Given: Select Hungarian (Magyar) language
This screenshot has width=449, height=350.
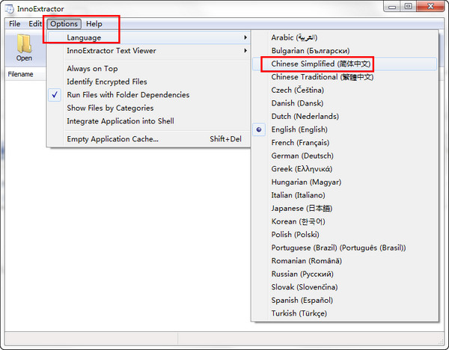Looking at the screenshot, I should (x=344, y=182).
